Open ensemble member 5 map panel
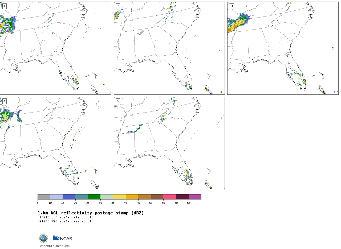This screenshot has height=249, width=341. coord(169,143)
